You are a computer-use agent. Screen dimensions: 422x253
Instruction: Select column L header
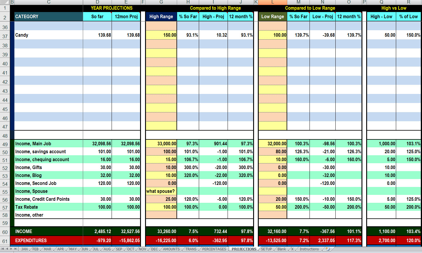coord(273,2)
